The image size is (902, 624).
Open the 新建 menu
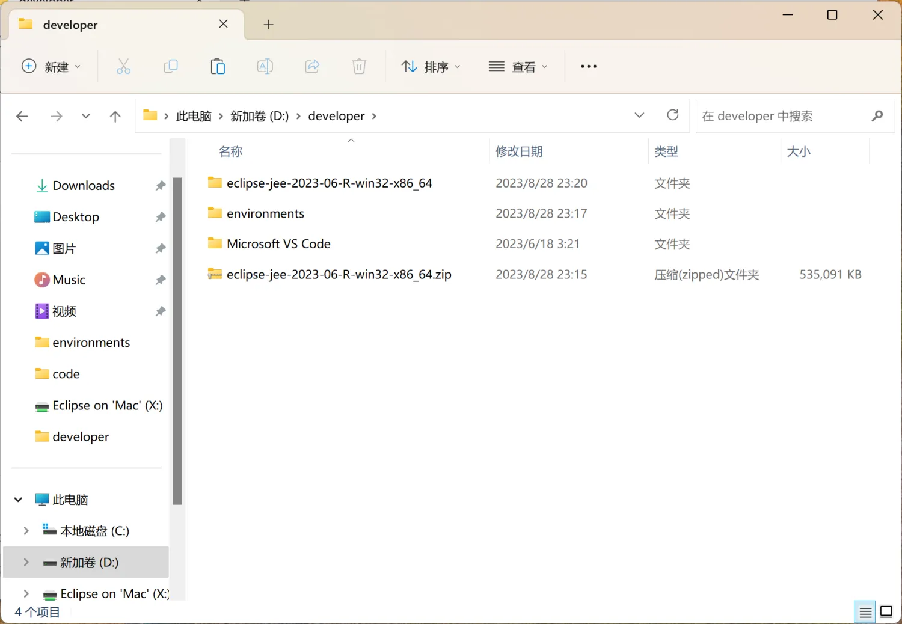pyautogui.click(x=51, y=67)
